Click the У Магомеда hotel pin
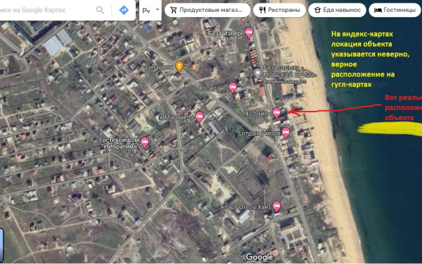Viewport: 422px width, 264px height. click(199, 117)
